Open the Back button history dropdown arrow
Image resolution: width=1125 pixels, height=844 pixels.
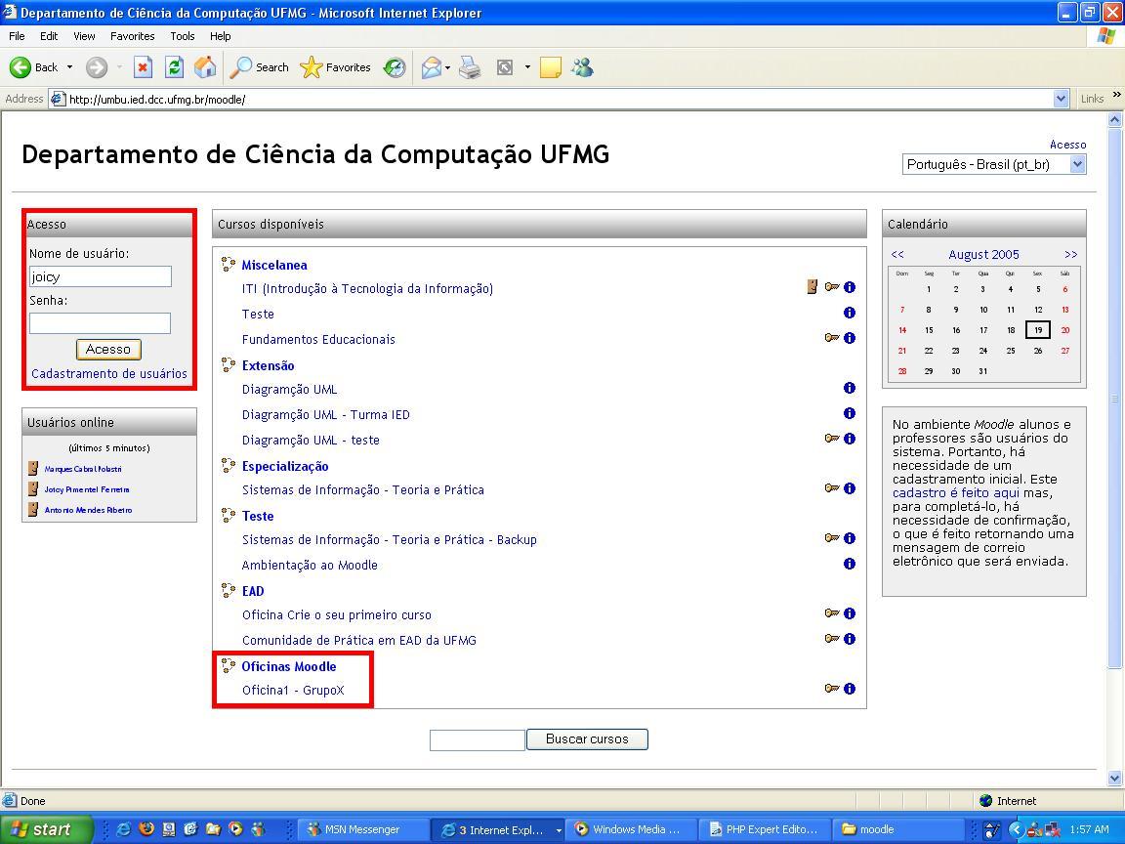tap(69, 67)
